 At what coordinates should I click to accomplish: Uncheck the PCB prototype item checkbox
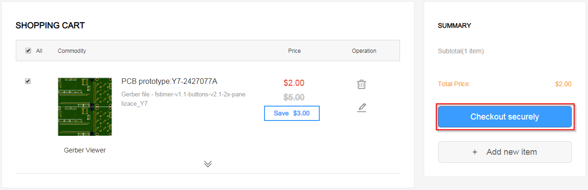pyautogui.click(x=28, y=81)
